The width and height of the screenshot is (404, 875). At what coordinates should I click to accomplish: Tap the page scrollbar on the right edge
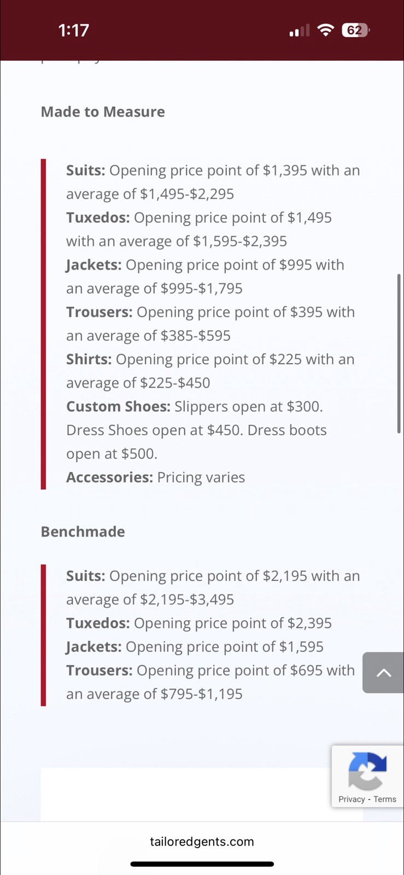click(399, 354)
